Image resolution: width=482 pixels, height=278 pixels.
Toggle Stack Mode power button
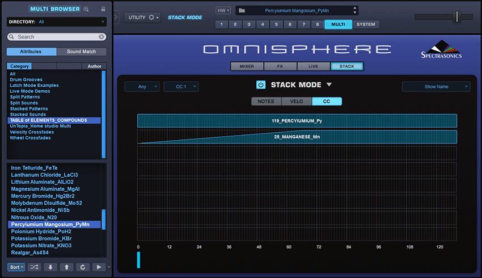pyautogui.click(x=261, y=85)
